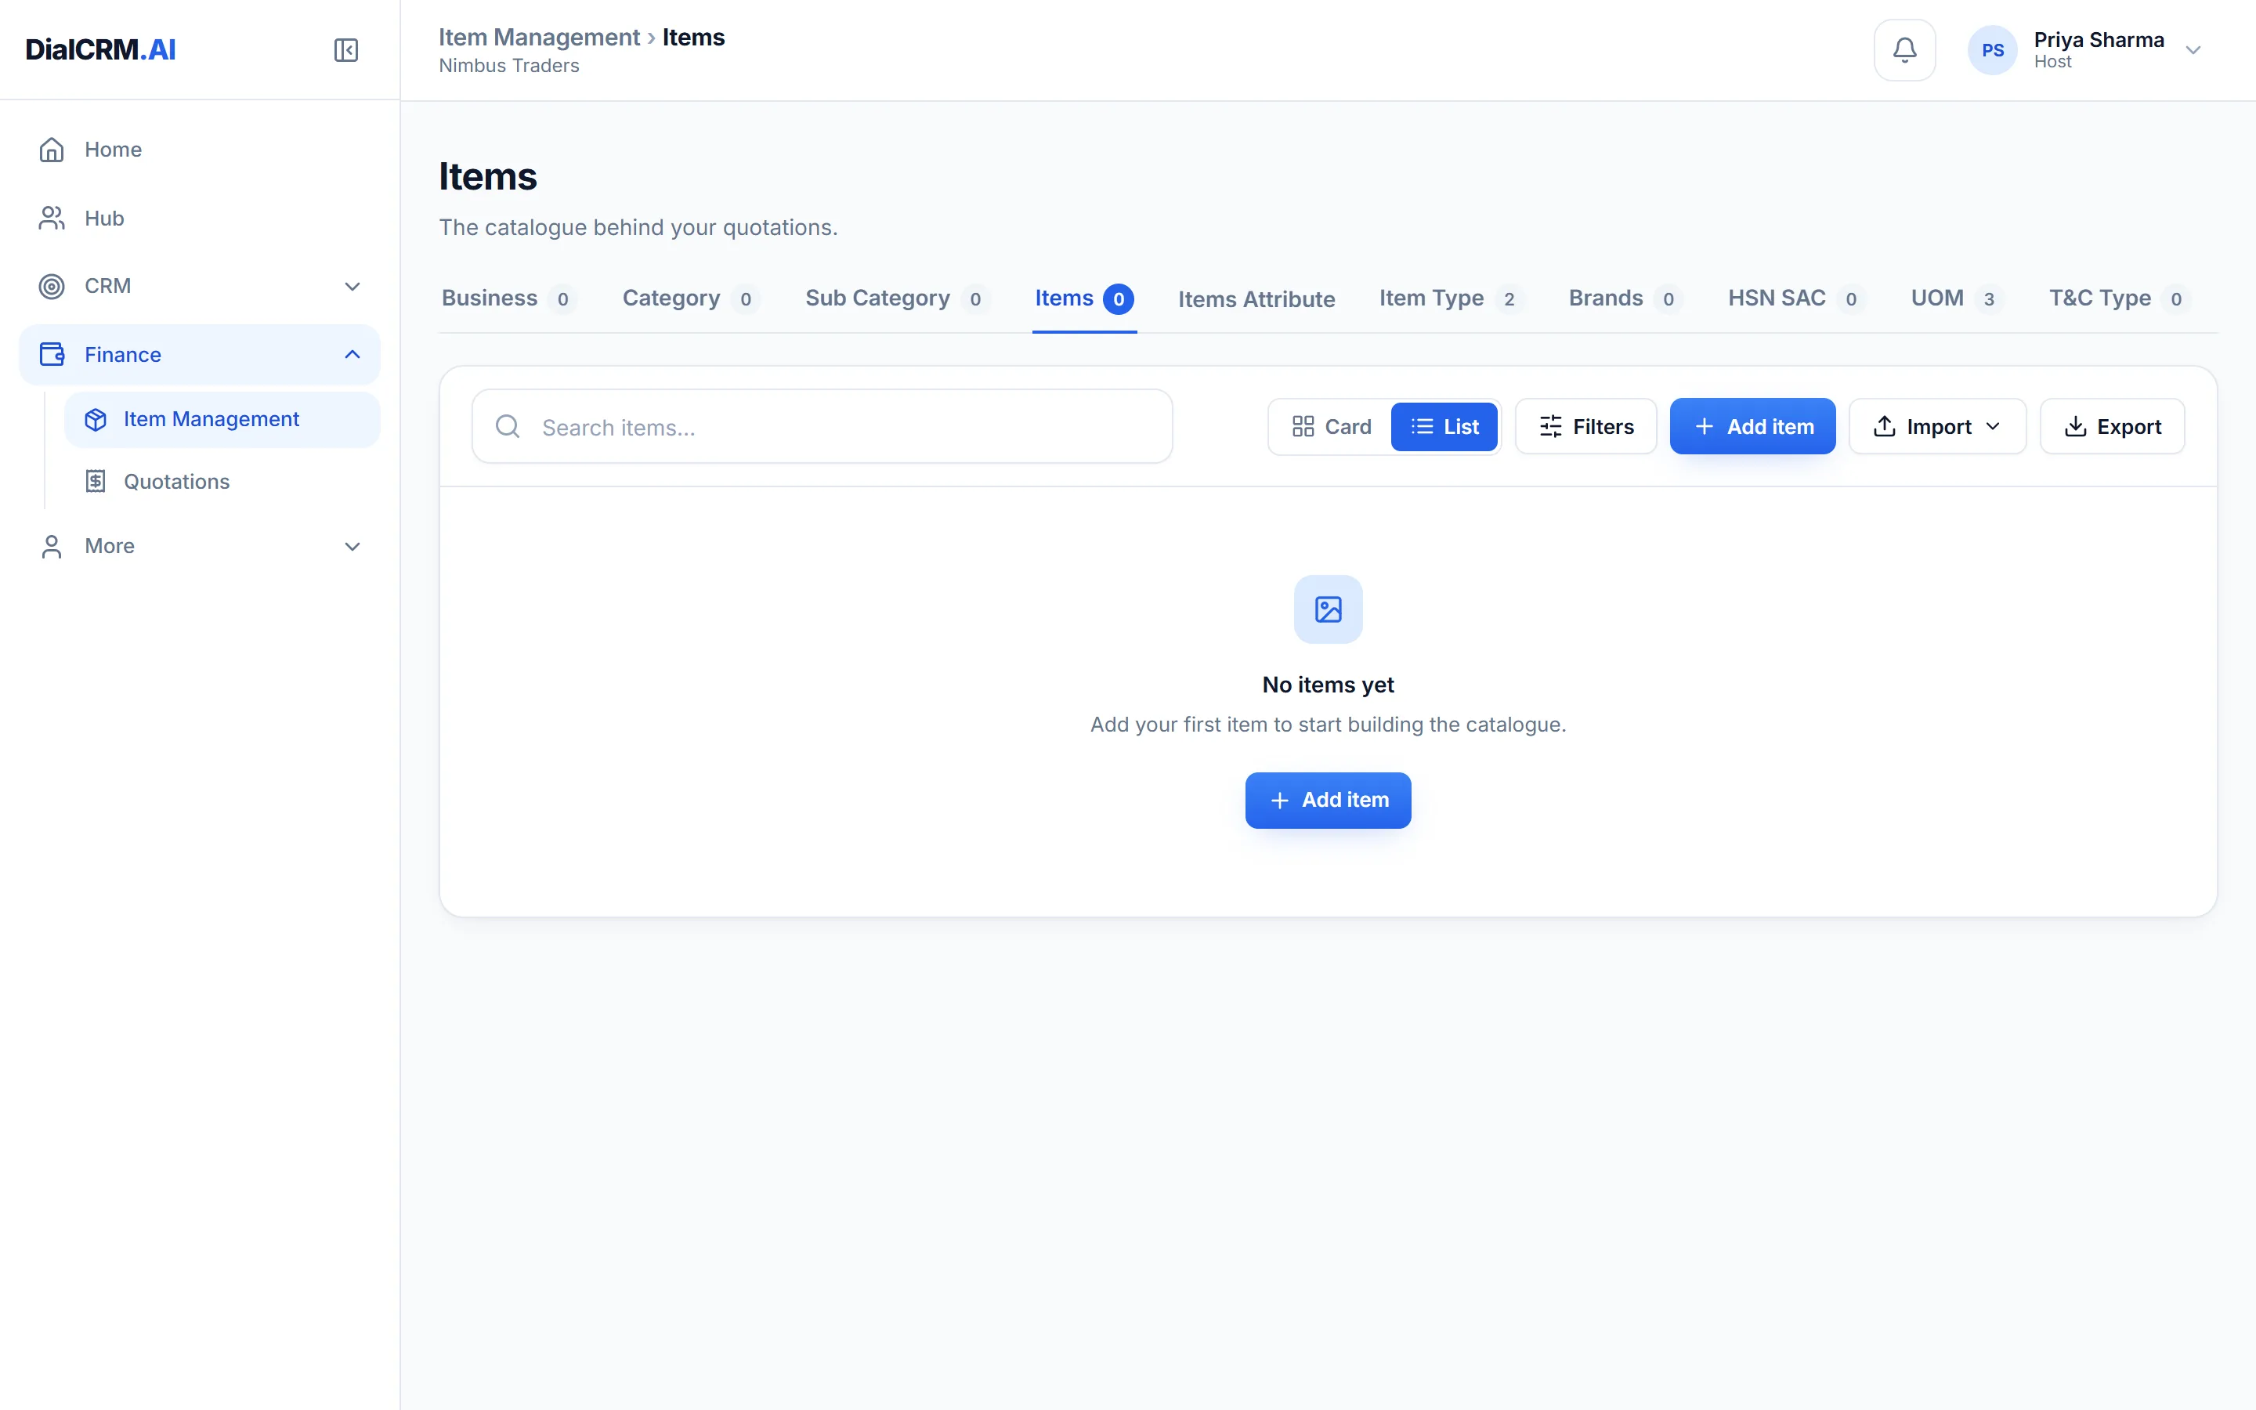
Task: Click Add item under No items yet
Action: (1328, 800)
